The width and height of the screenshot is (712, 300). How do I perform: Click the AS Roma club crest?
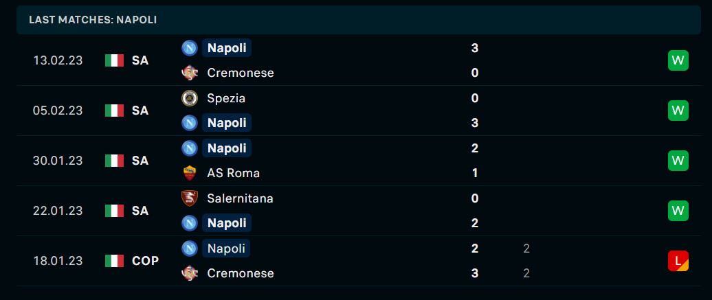coord(190,173)
